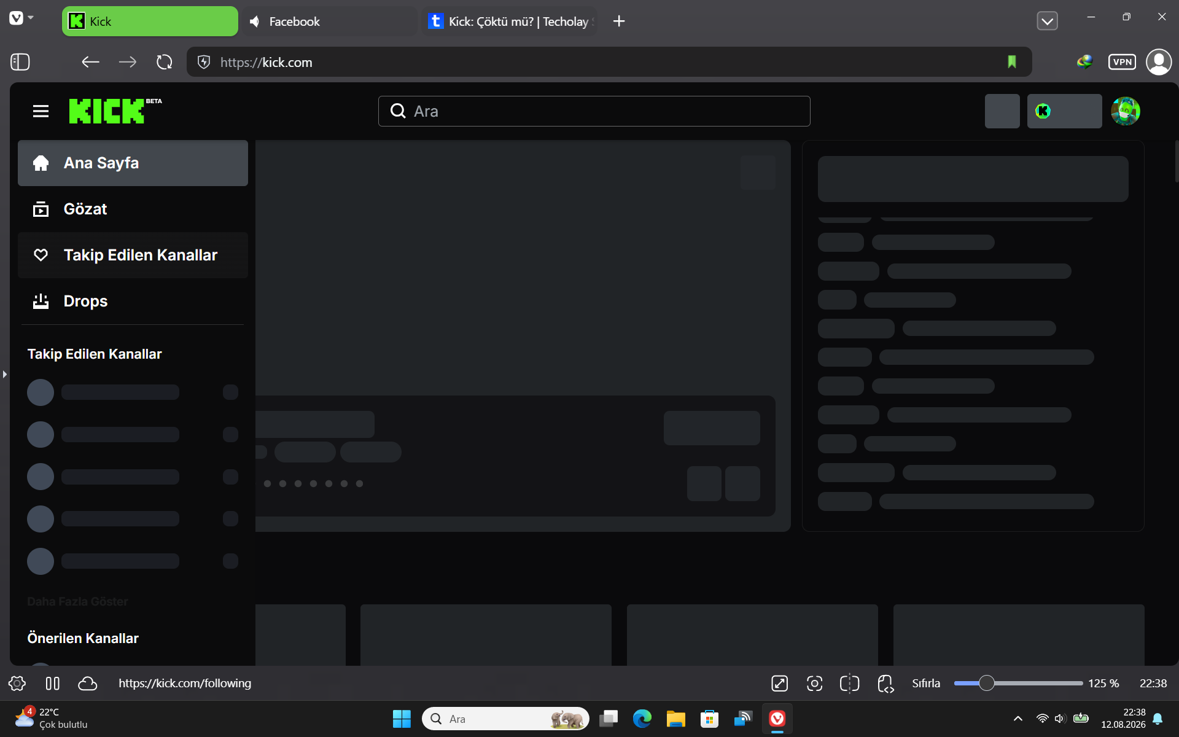Image resolution: width=1179 pixels, height=737 pixels.
Task: Open a new tab
Action: [619, 21]
